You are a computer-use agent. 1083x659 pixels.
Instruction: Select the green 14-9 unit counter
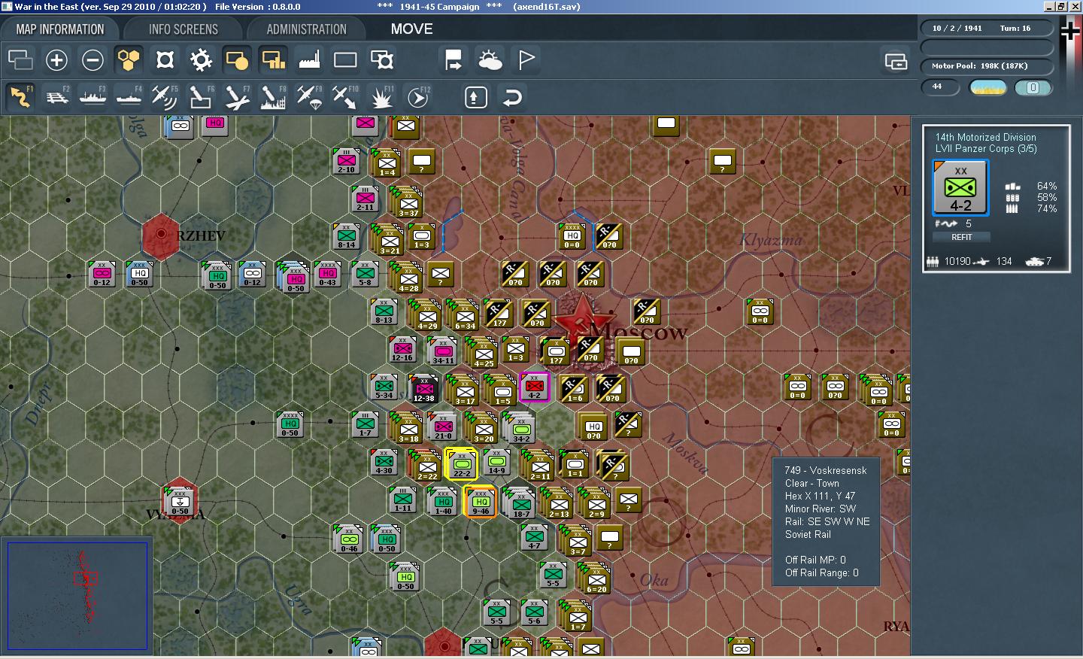pyautogui.click(x=496, y=462)
